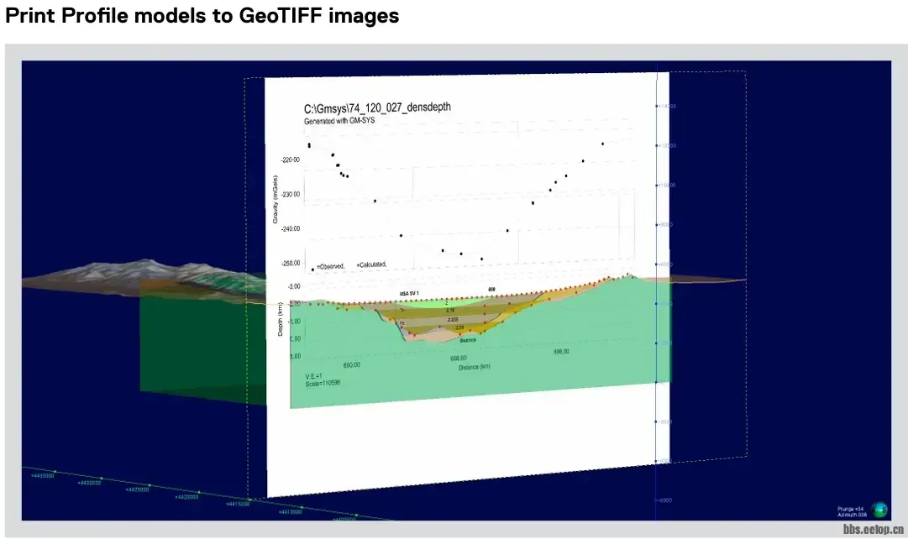The image size is (908, 539).
Task: Click the globe orientation icon
Action: click(x=879, y=509)
